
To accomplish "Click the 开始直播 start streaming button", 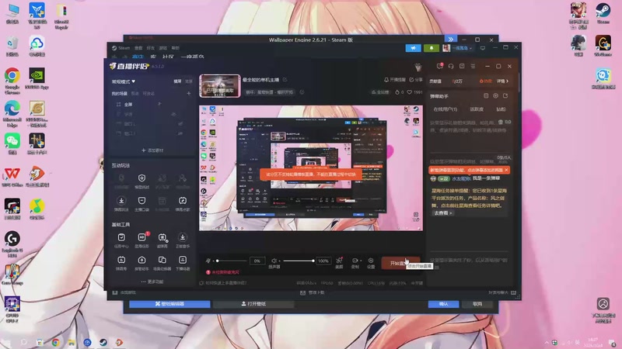I will [400, 263].
